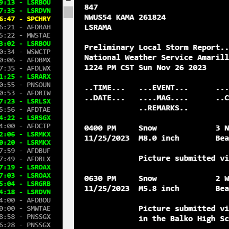Image resolution: width=229 pixels, height=229 pixels.
Task: Select the MWSTAE list item
Action: pos(25,35)
